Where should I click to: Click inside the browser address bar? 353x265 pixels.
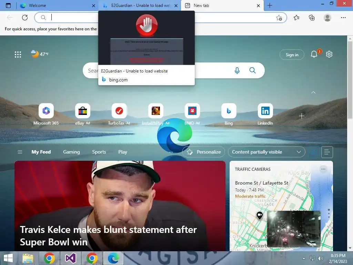click(160, 17)
